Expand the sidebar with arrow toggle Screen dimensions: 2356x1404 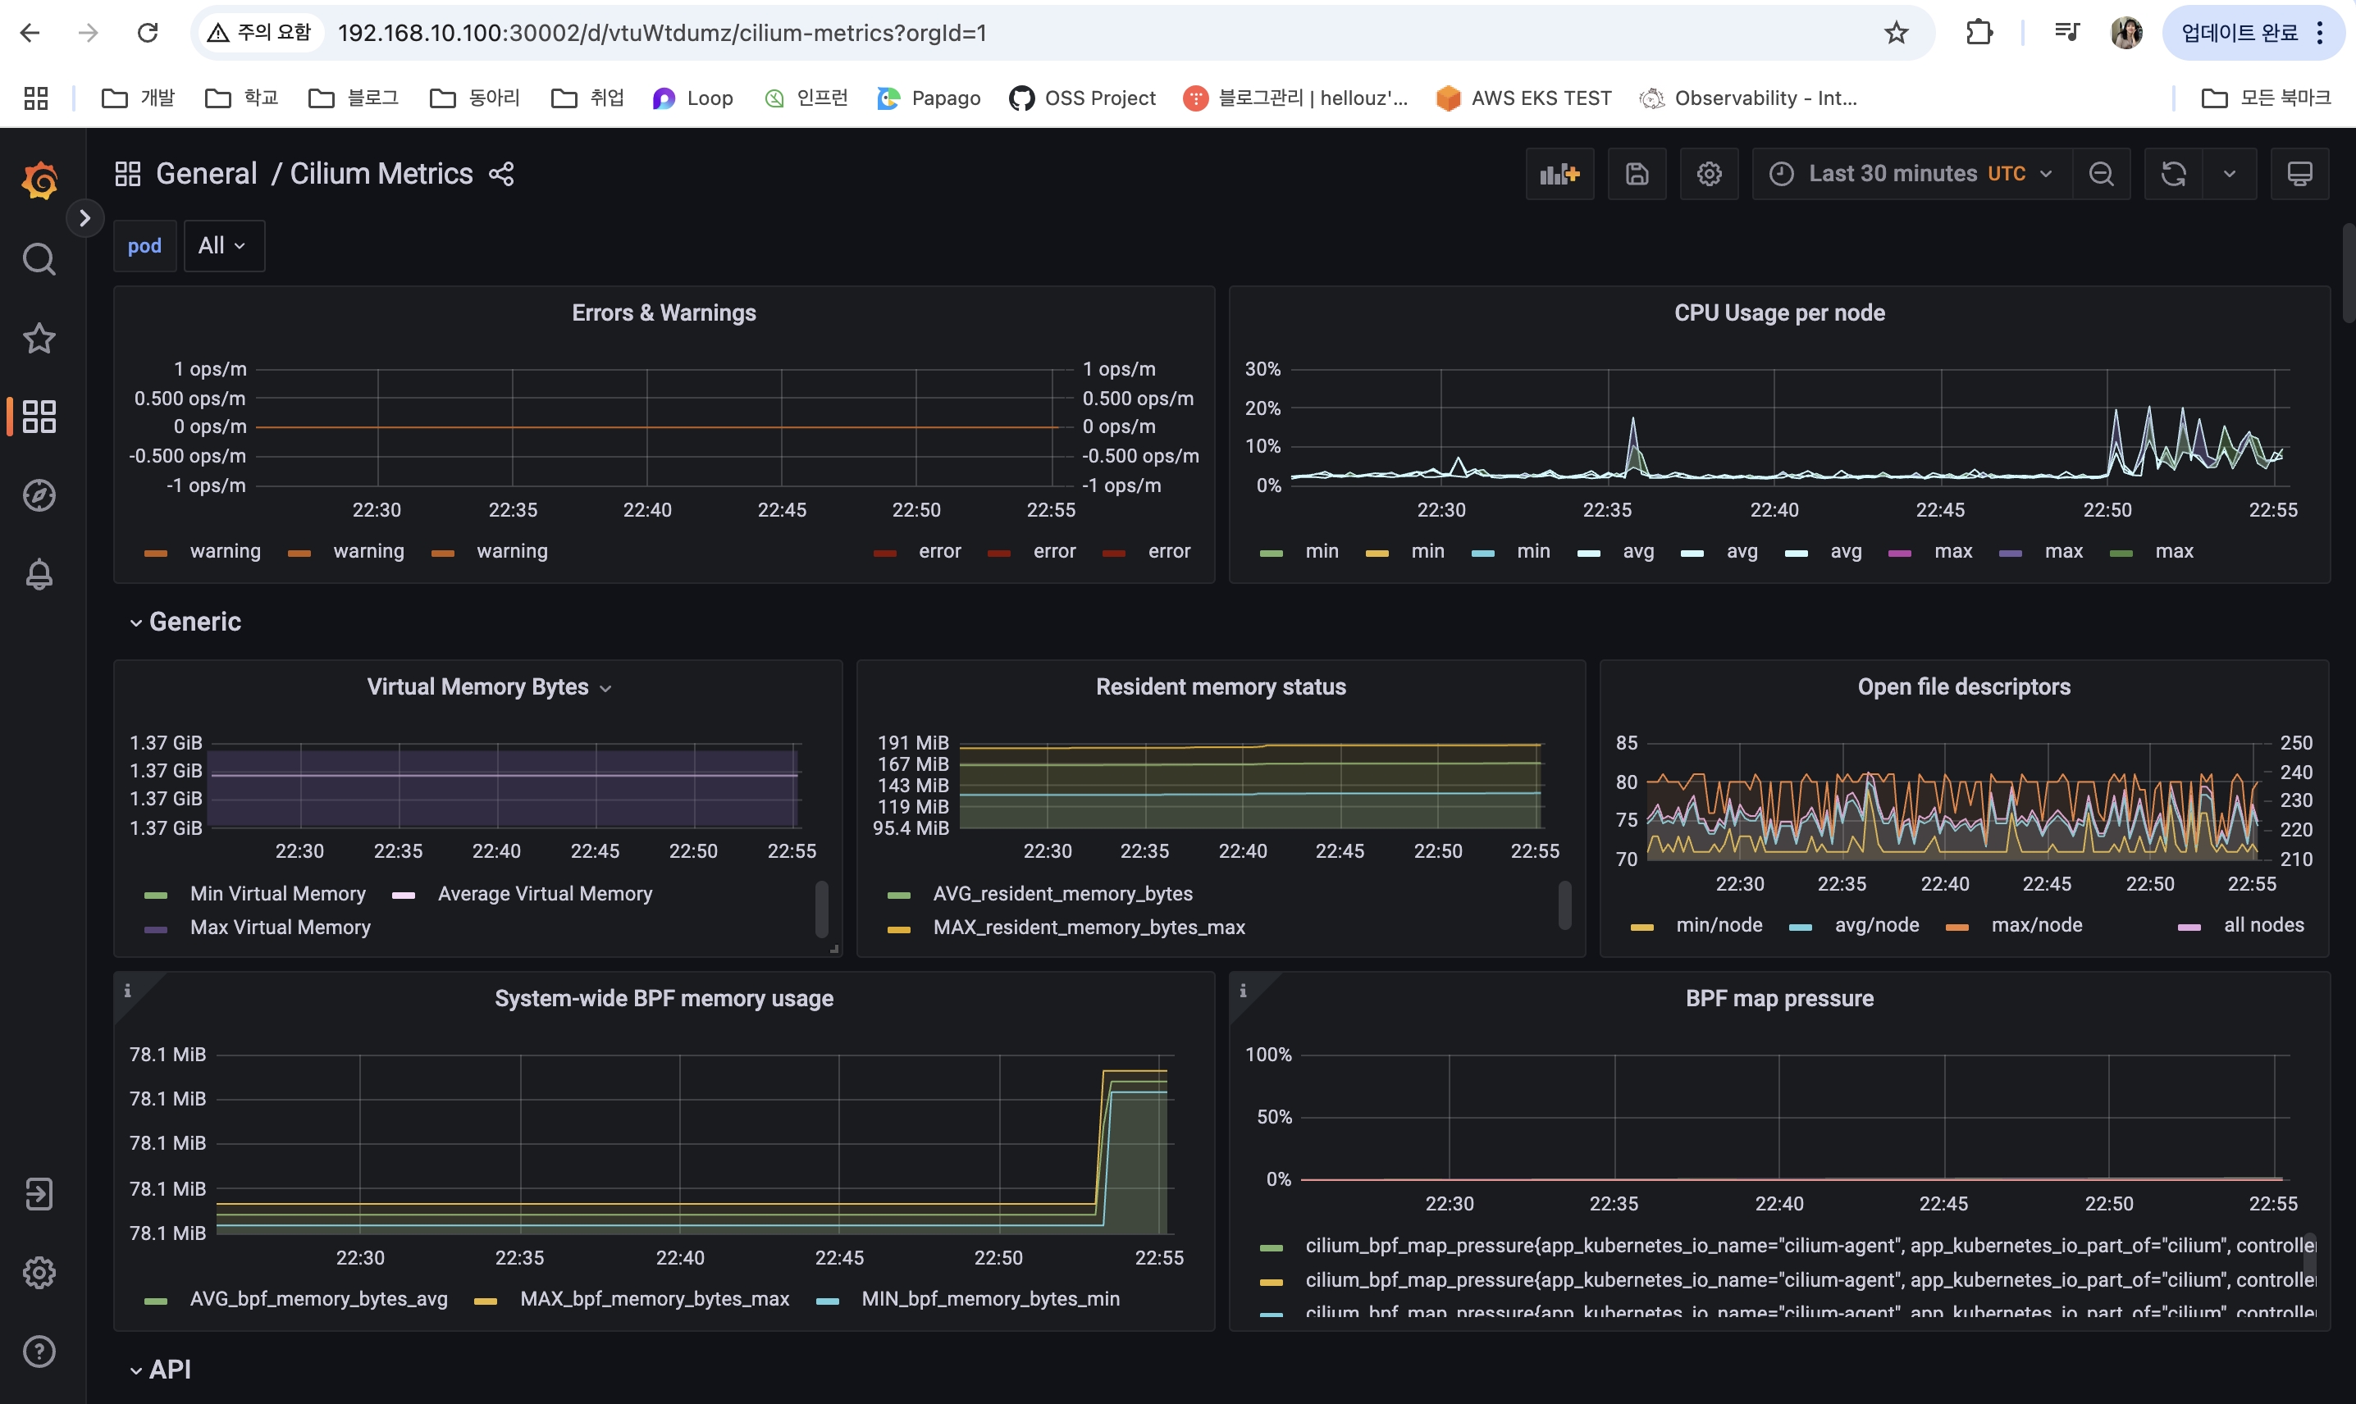coord(84,218)
